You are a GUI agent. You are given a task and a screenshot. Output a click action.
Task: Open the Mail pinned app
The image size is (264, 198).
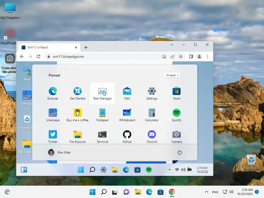point(127,93)
